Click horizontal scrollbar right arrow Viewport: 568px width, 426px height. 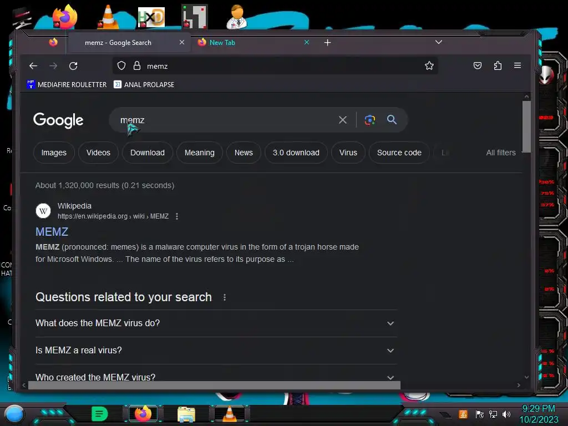519,386
